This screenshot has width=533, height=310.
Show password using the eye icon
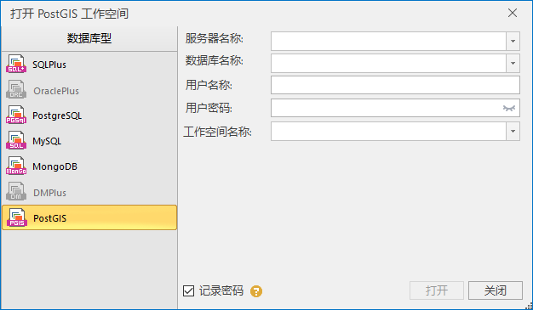click(509, 108)
